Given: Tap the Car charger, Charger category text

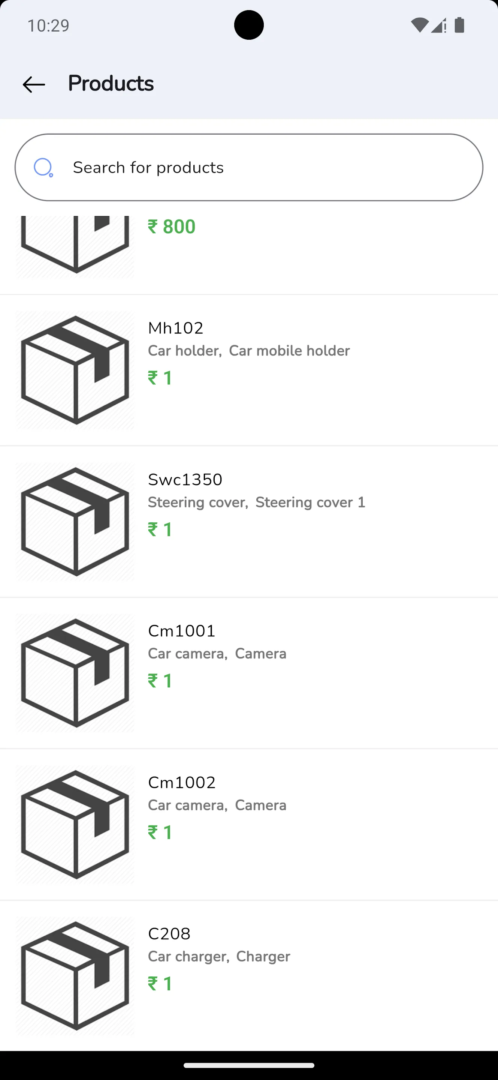Looking at the screenshot, I should [x=219, y=957].
